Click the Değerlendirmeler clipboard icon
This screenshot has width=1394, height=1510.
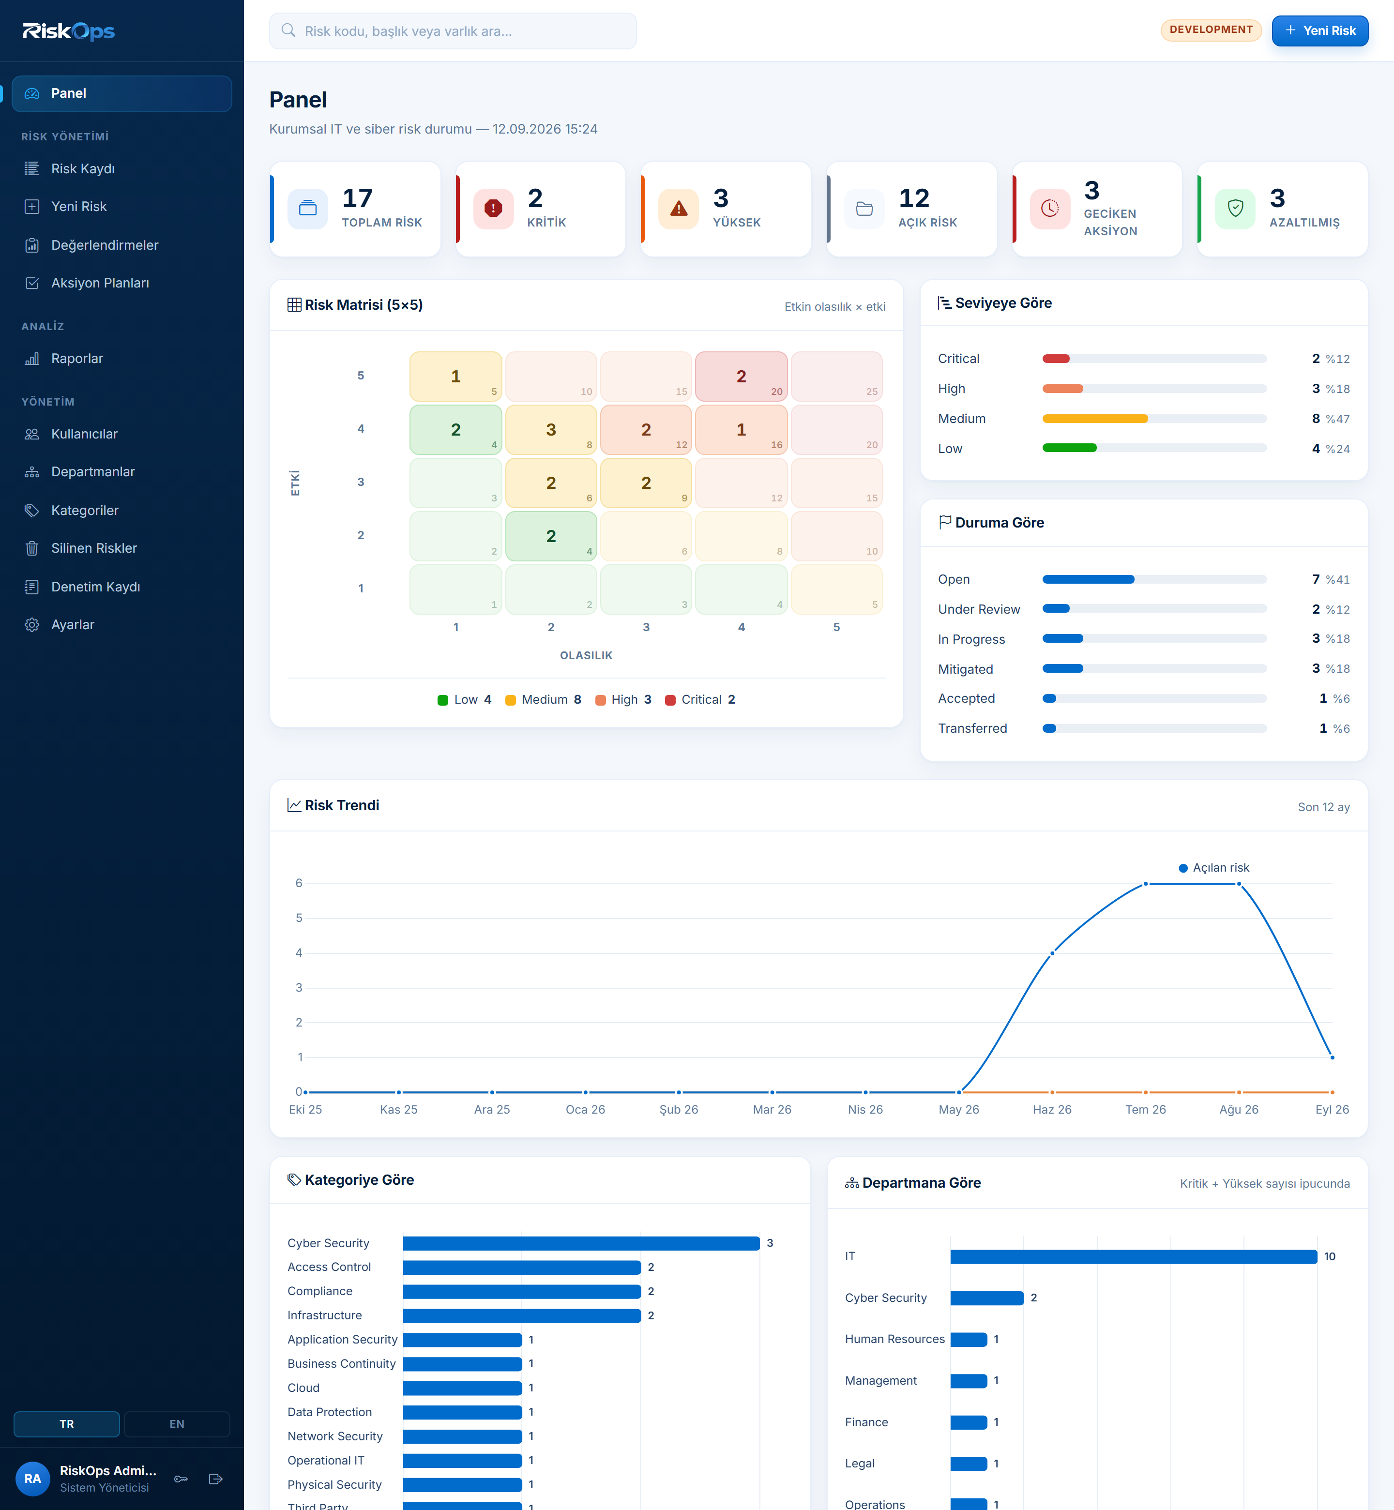(x=31, y=245)
